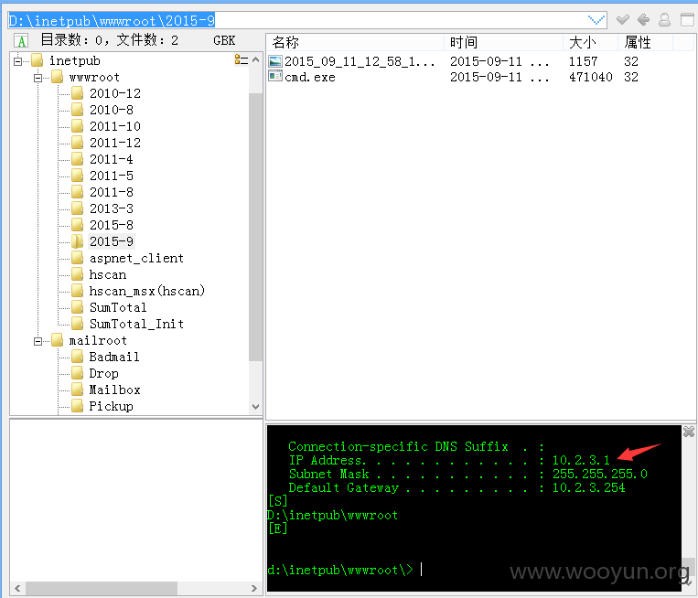This screenshot has height=598, width=698.
Task: Select the 2011-12 folder
Action: pos(115,143)
